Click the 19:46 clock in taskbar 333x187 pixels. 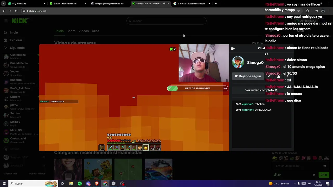click(x=318, y=184)
